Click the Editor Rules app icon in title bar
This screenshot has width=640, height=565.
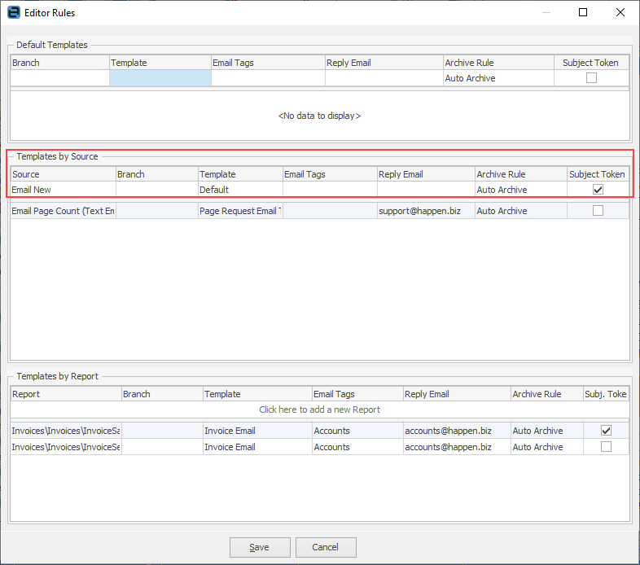click(x=13, y=13)
